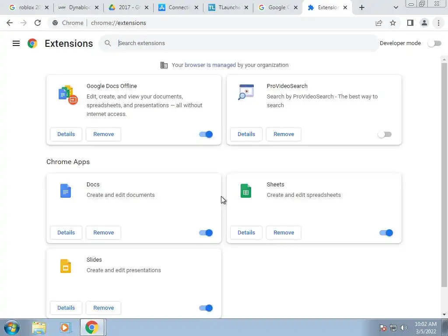
Task: Click the share page icon in address bar
Action: click(x=379, y=23)
